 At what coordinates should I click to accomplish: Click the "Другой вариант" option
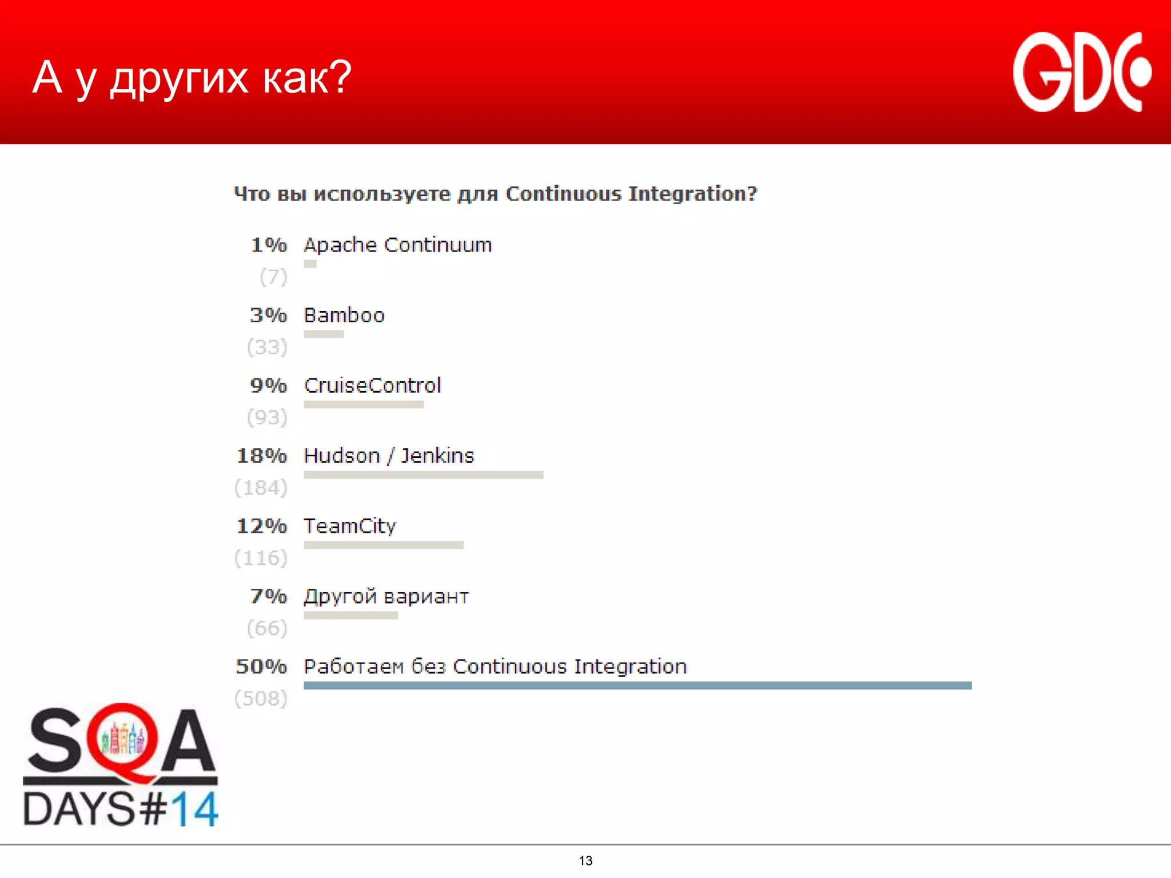(x=386, y=596)
